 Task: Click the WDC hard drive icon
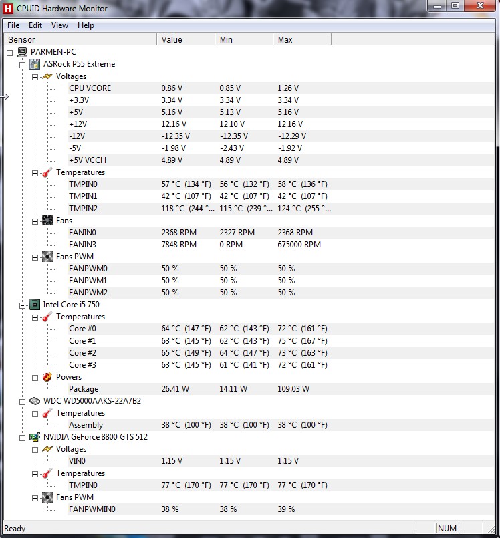coord(35,401)
